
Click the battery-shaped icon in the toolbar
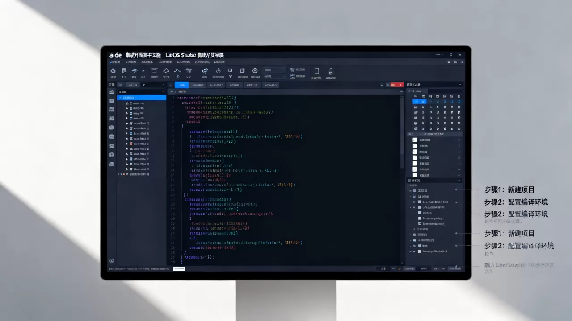point(330,71)
